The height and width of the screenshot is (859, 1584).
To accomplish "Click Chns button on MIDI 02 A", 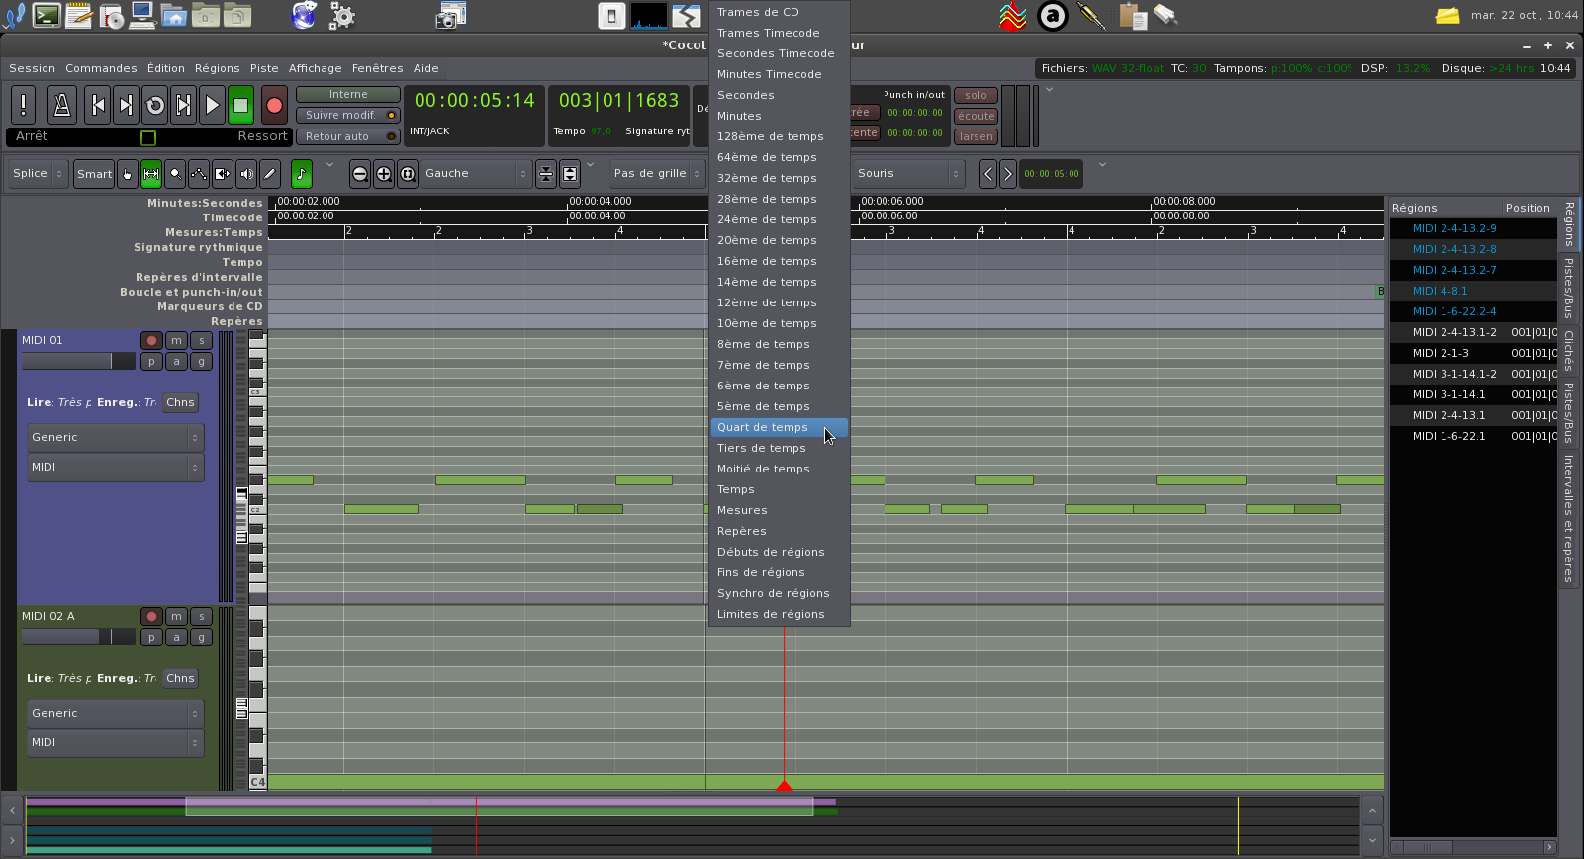I will point(180,678).
